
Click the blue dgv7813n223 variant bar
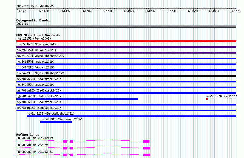126,105
